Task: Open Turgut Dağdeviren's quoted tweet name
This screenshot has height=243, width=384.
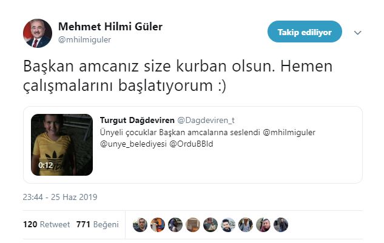Action: coord(137,120)
